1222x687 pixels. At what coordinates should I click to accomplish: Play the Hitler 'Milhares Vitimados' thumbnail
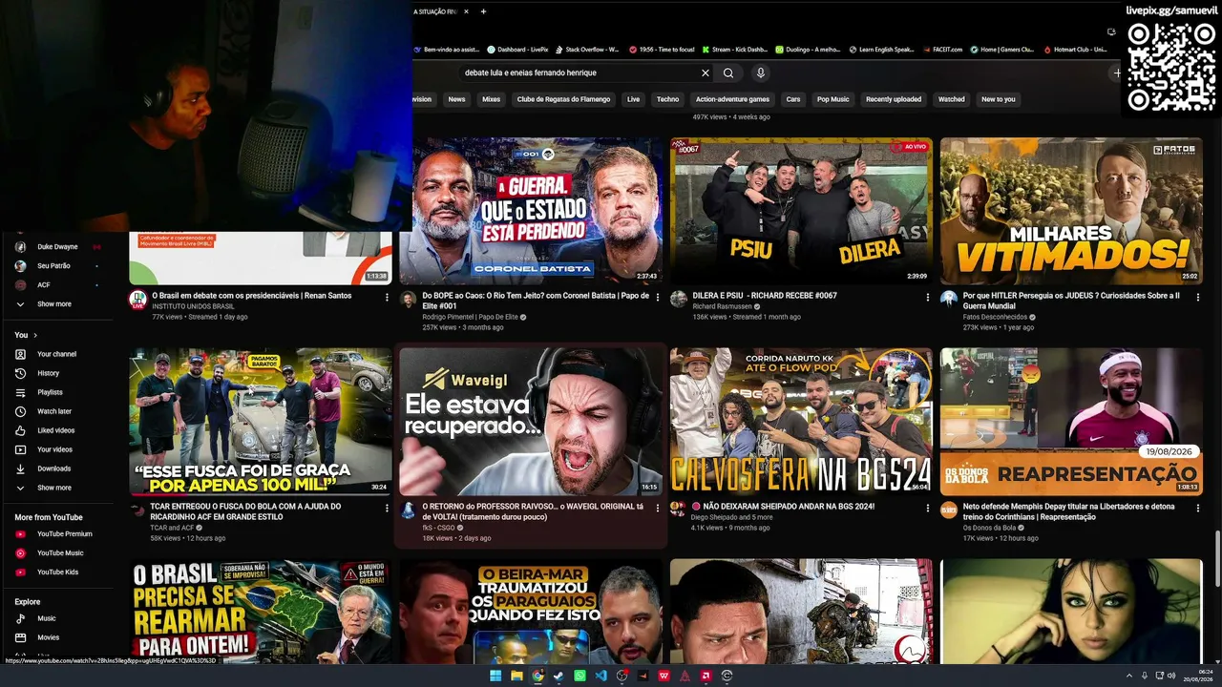coord(1071,211)
